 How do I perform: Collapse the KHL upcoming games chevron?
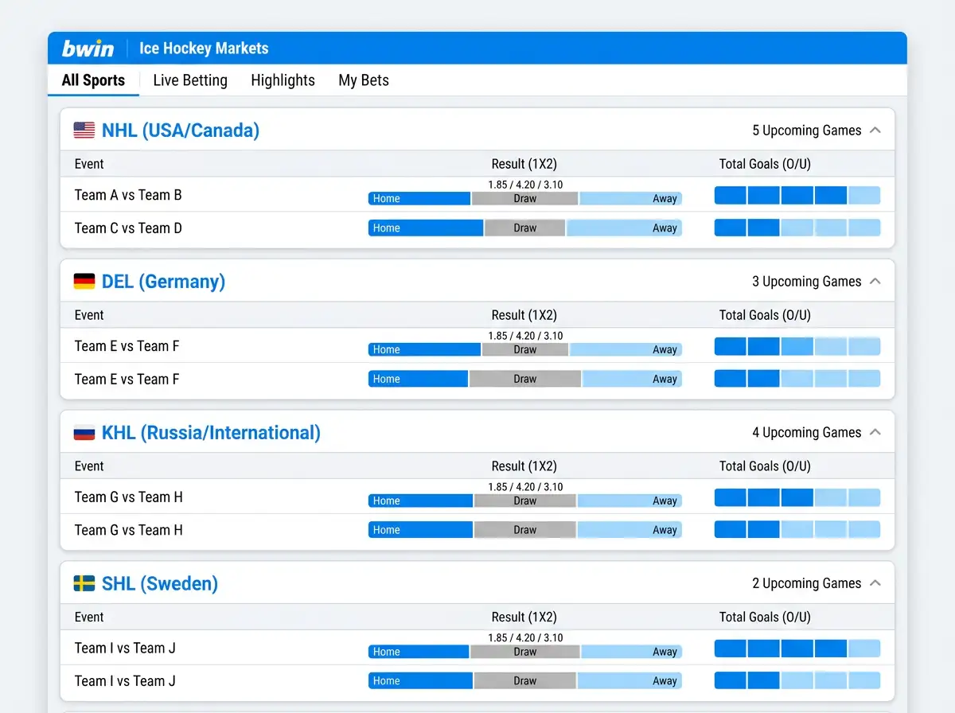pyautogui.click(x=875, y=433)
